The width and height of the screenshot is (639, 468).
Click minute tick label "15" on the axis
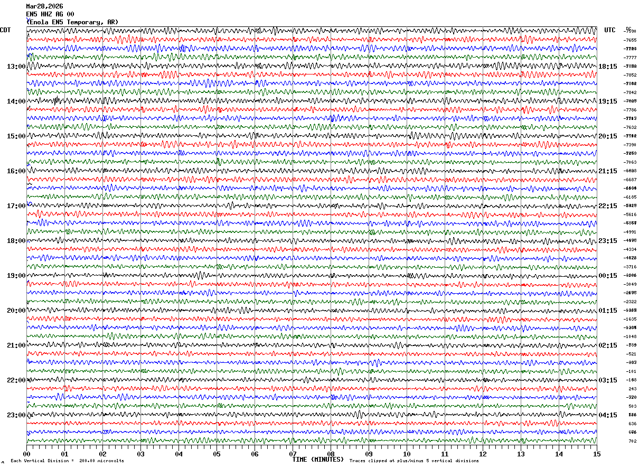597,454
